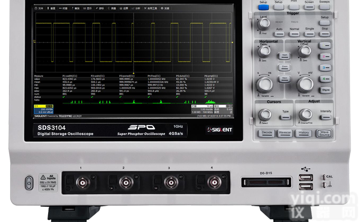Open the 触发 (Trigger) on-screen menu
This screenshot has height=222, width=359.
(76, 8)
